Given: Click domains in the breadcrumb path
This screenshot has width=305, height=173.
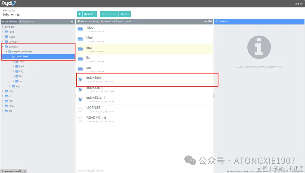Looking at the screenshot, I should (87, 21).
